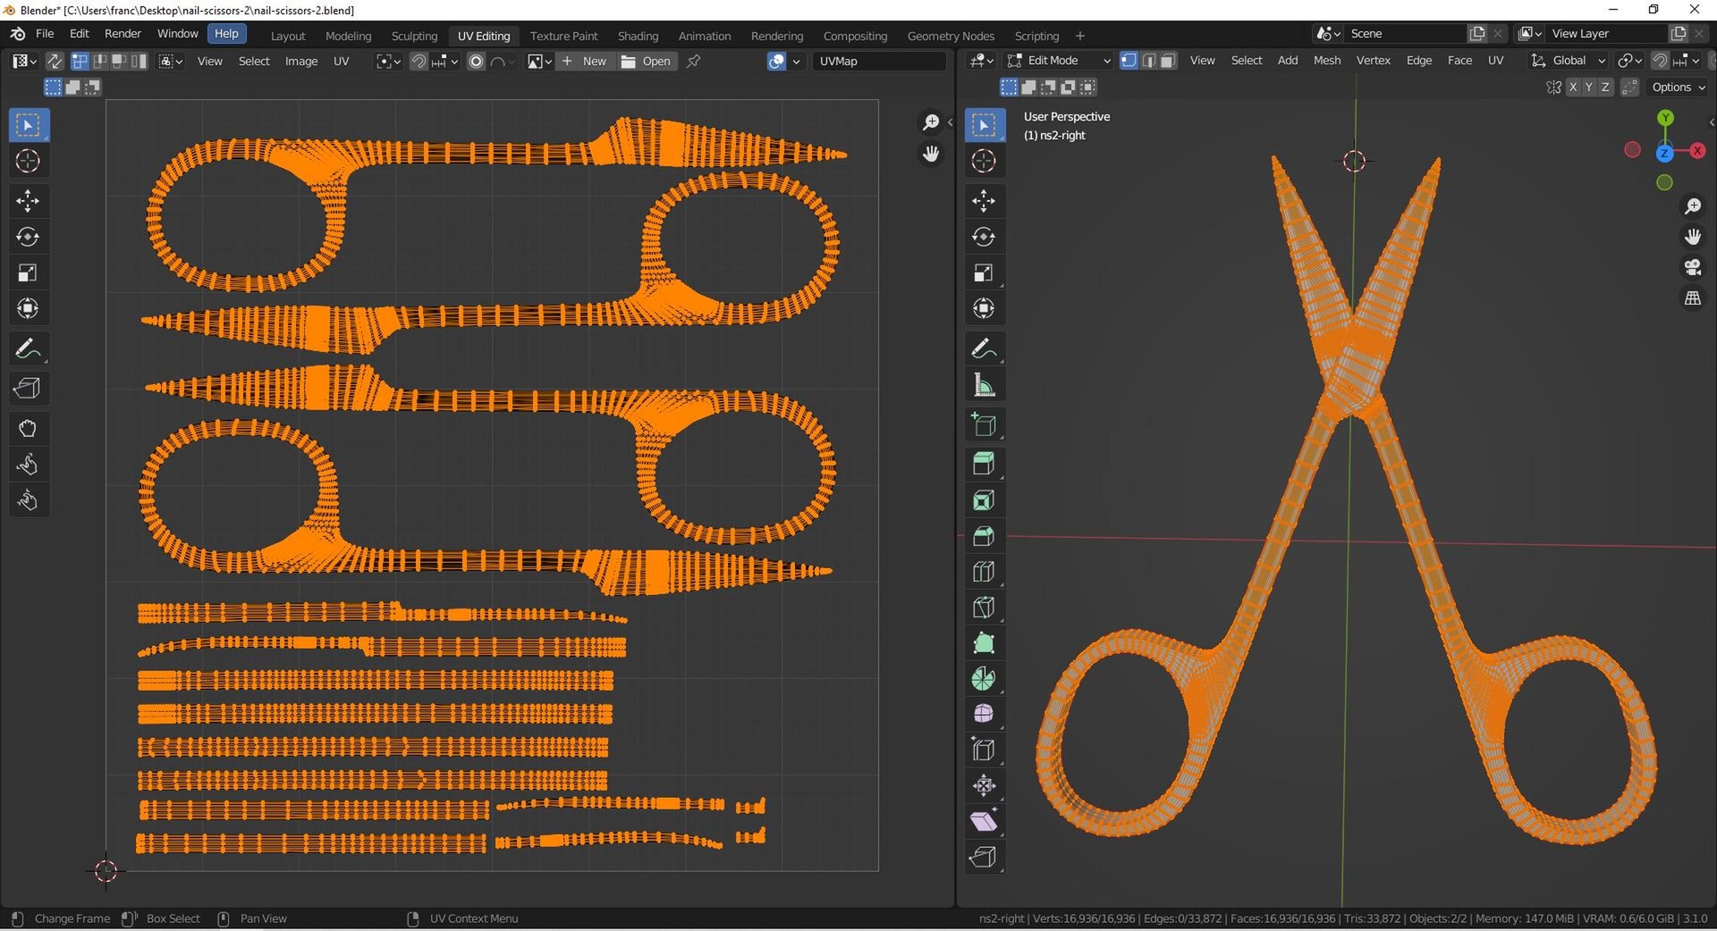Image resolution: width=1717 pixels, height=931 pixels.
Task: Open the UV editor pivot point dropdown
Action: [x=389, y=62]
